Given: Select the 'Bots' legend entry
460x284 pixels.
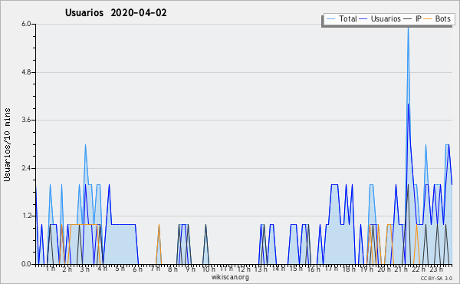Looking at the screenshot, I should (437, 18).
